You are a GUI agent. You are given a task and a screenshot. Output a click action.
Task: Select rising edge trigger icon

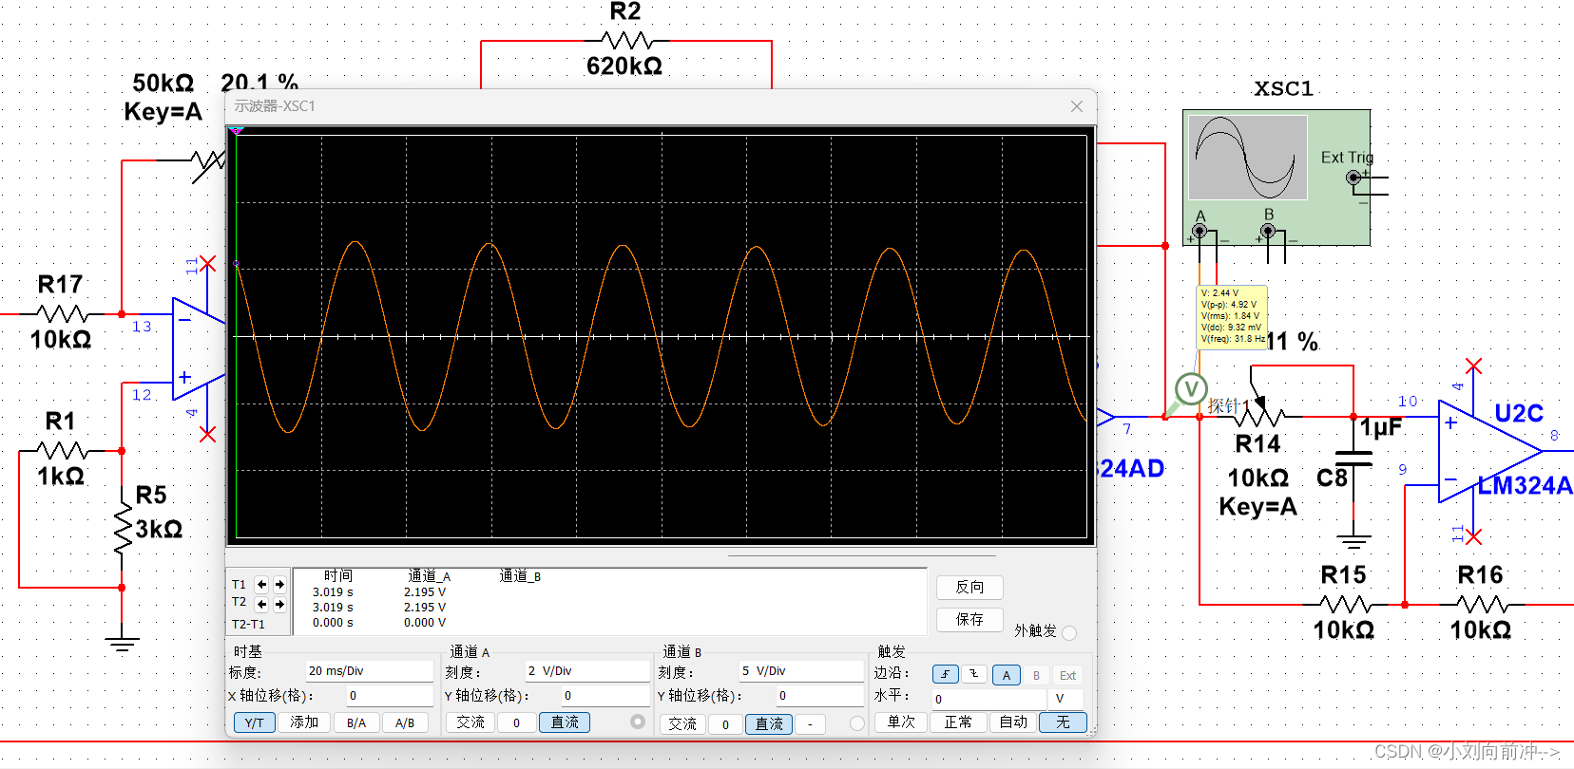tap(946, 674)
